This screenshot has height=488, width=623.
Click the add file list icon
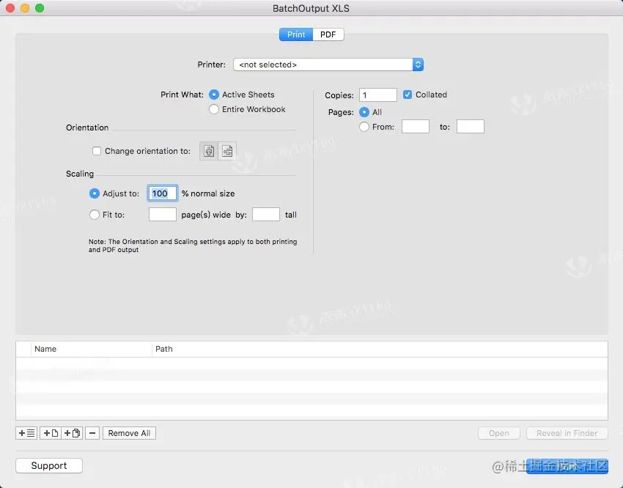coord(26,433)
